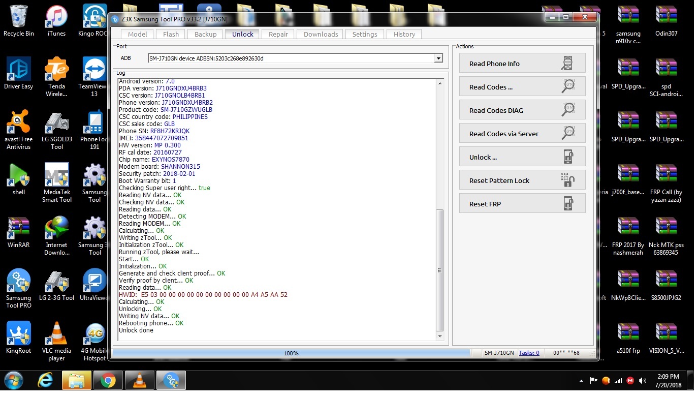Open VLC media player desktop shortcut
Viewport: 699px width, 398px height.
[57, 342]
